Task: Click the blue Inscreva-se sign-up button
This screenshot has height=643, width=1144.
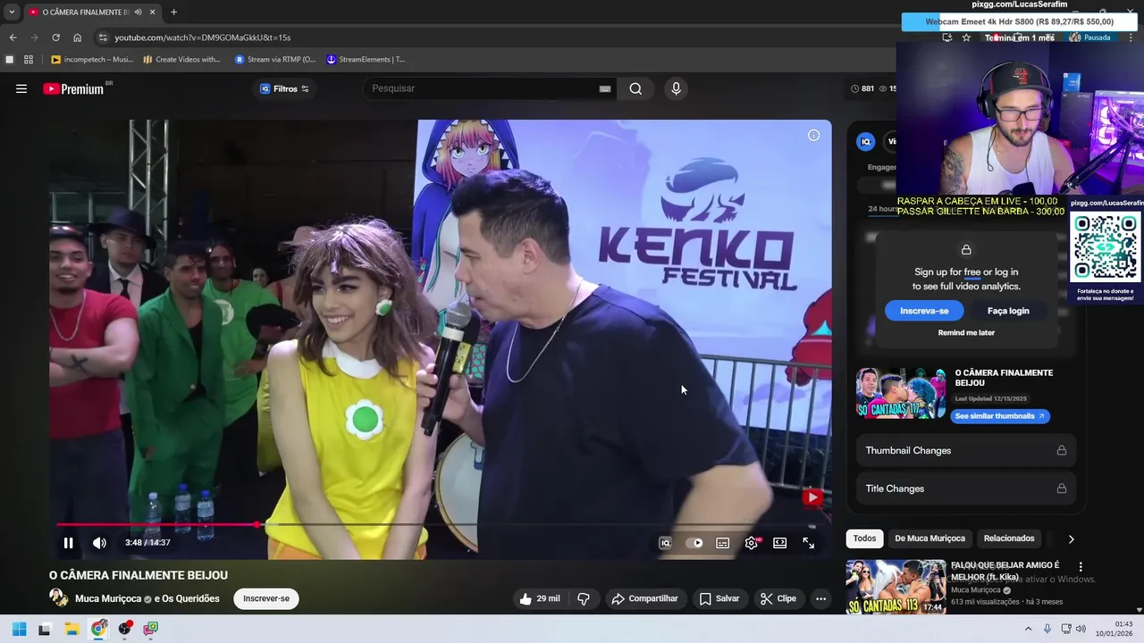Action: point(924,311)
